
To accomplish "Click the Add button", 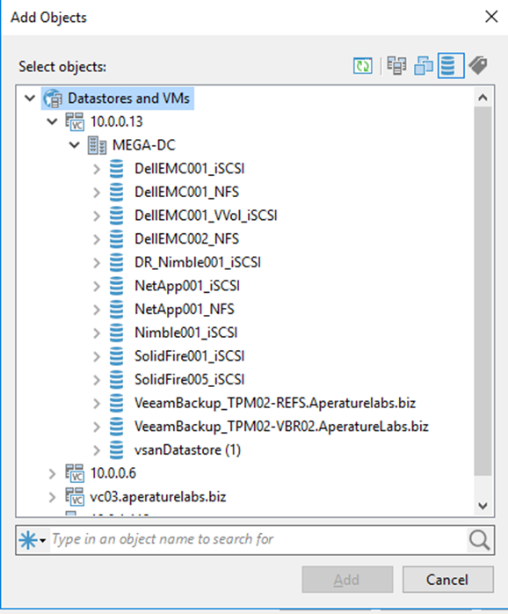I will (347, 580).
